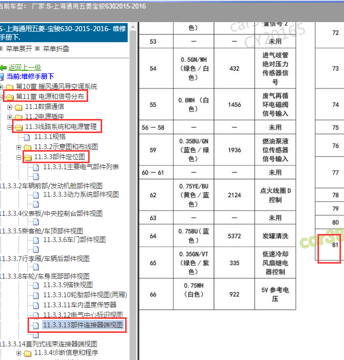Image resolution: width=344 pixels, height=360 pixels.
Task: Click open folder icon of 11.3.3部件定位图
Action: point(28,157)
